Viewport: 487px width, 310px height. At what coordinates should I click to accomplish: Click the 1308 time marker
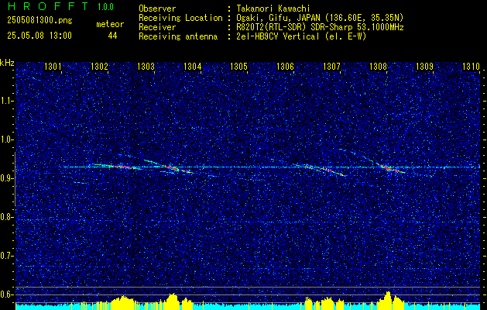pyautogui.click(x=378, y=66)
